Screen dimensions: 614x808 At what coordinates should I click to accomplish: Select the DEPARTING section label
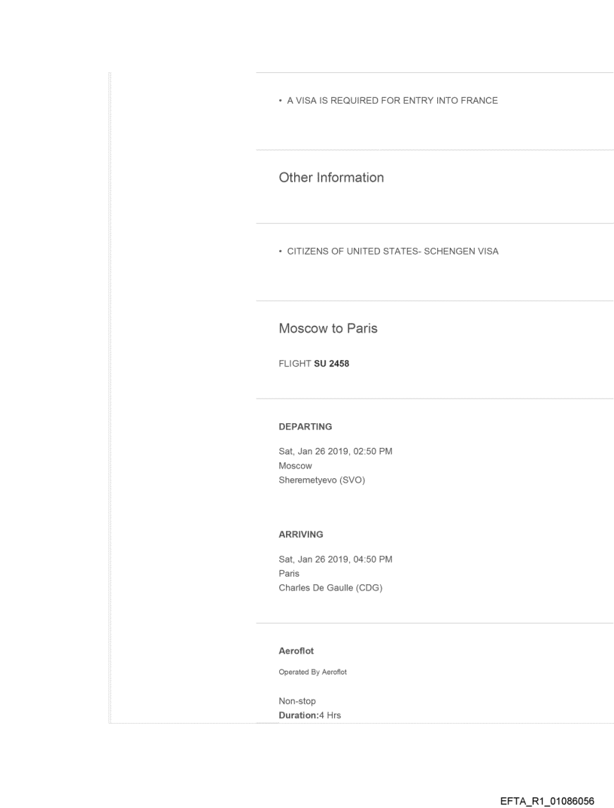(x=305, y=427)
